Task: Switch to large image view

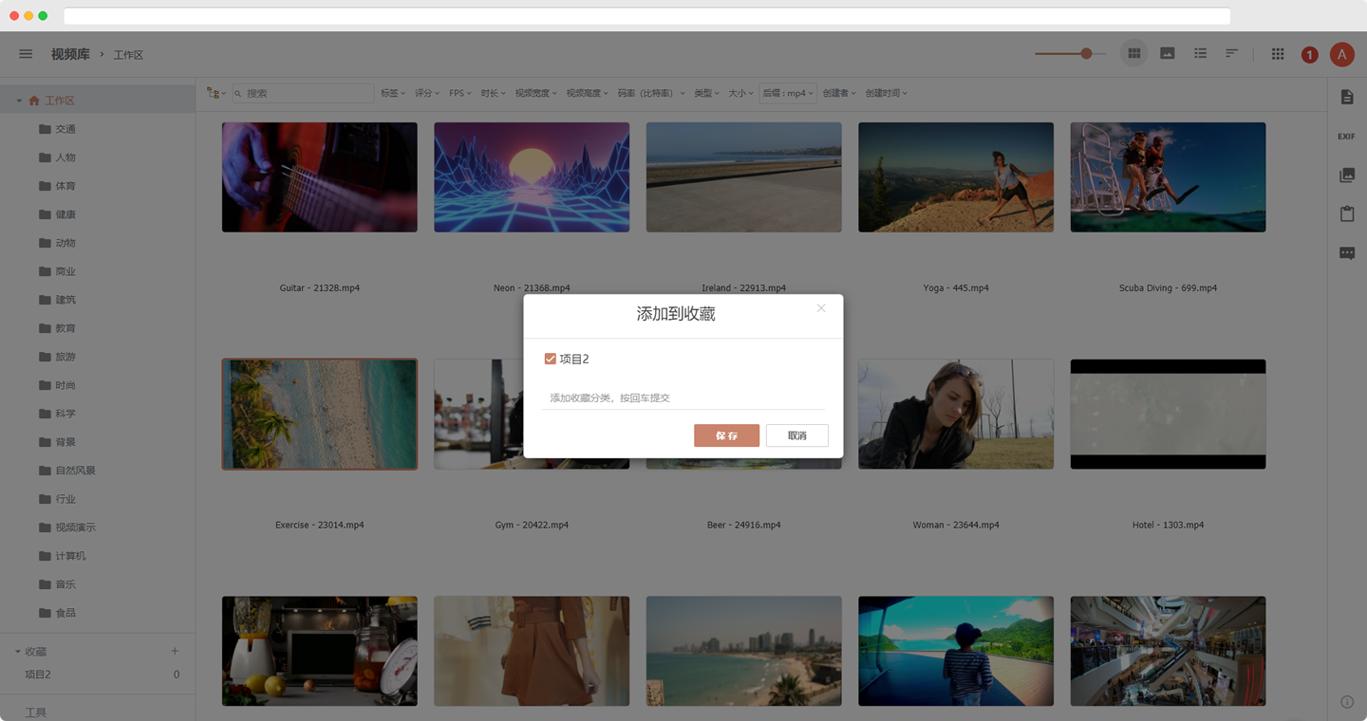Action: click(x=1168, y=54)
